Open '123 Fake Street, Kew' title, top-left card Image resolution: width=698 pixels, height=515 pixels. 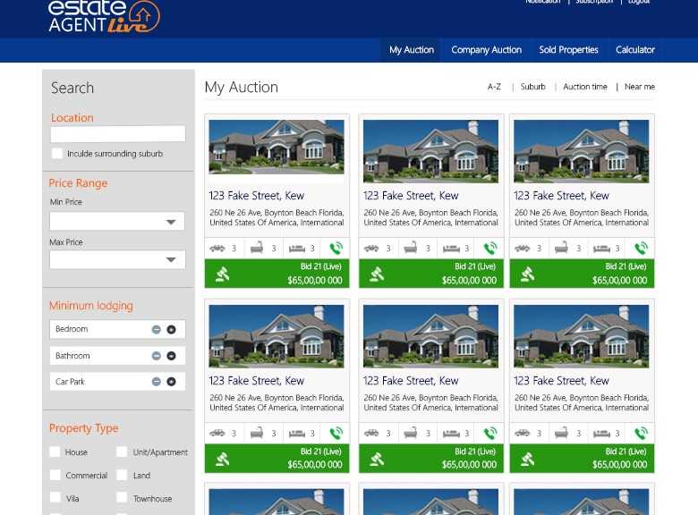click(x=257, y=196)
